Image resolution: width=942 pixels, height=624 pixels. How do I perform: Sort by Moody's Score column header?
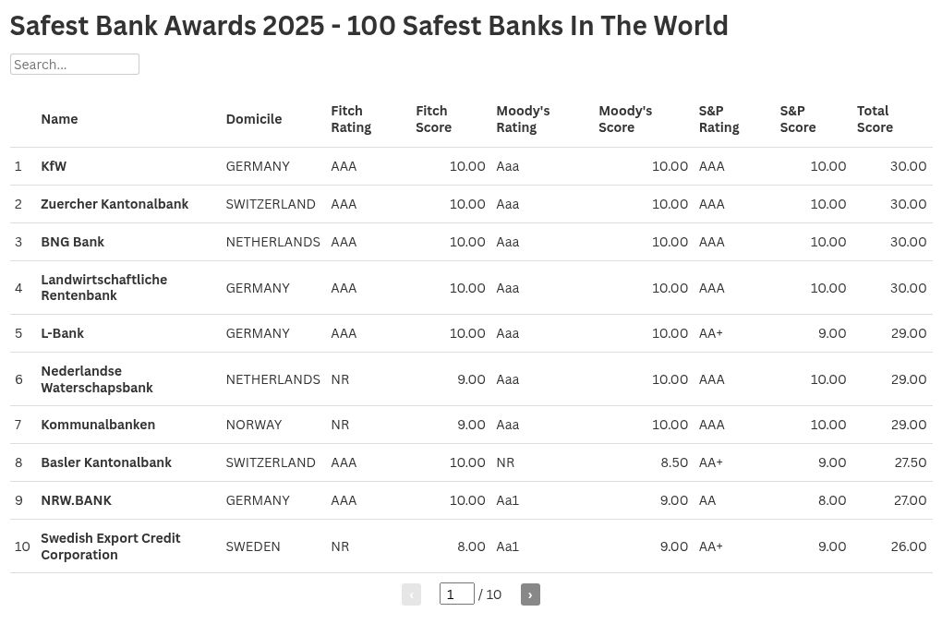click(x=625, y=119)
